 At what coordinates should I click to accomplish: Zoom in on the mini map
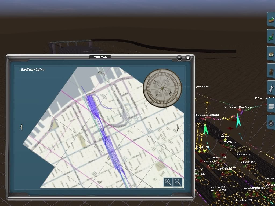pos(168,182)
